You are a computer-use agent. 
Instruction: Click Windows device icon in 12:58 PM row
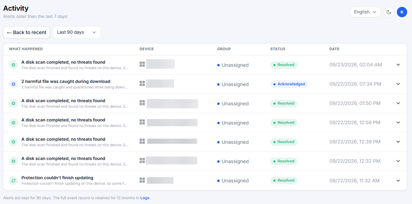tap(142, 122)
